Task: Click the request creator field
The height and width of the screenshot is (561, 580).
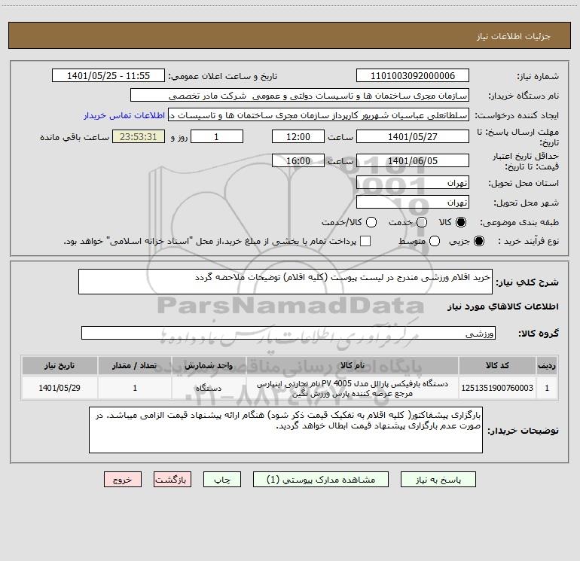Action: point(319,114)
